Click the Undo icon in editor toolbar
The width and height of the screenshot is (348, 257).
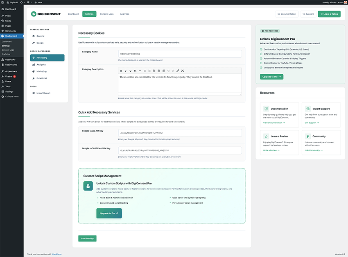tap(168, 71)
